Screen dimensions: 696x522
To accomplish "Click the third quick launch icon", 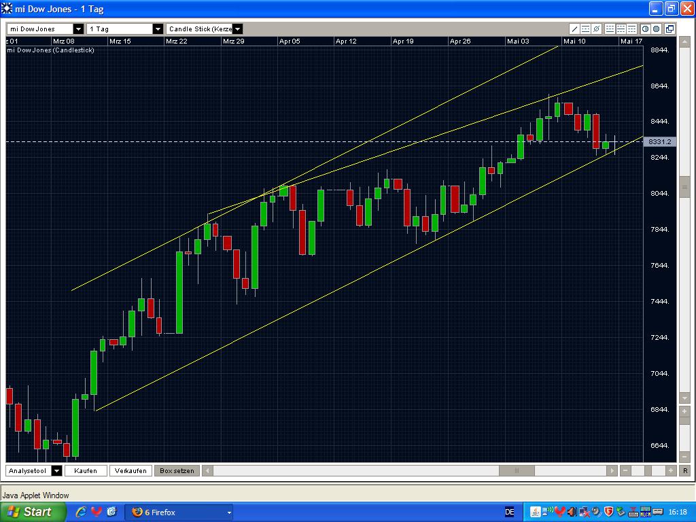I will 111,512.
